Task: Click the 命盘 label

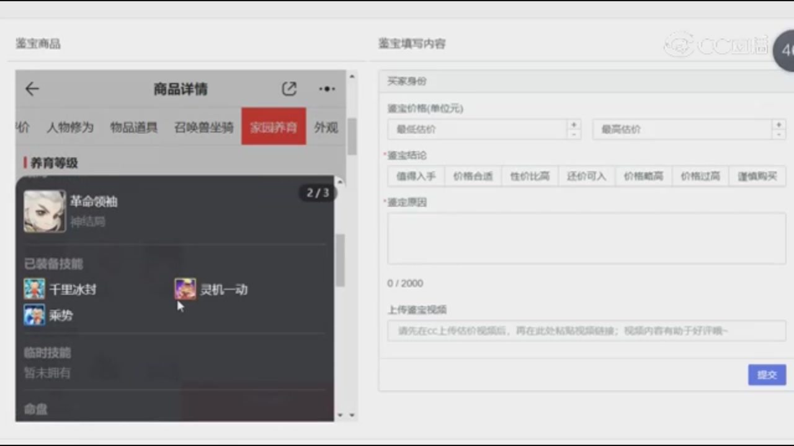Action: pos(36,409)
